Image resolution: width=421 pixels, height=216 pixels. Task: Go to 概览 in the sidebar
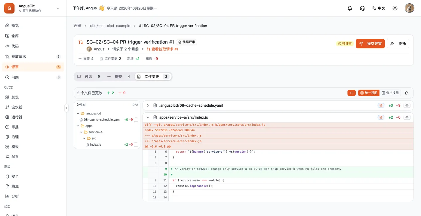[x=33, y=26]
